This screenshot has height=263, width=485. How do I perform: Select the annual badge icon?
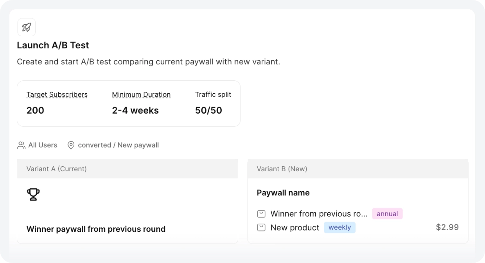tap(387, 213)
